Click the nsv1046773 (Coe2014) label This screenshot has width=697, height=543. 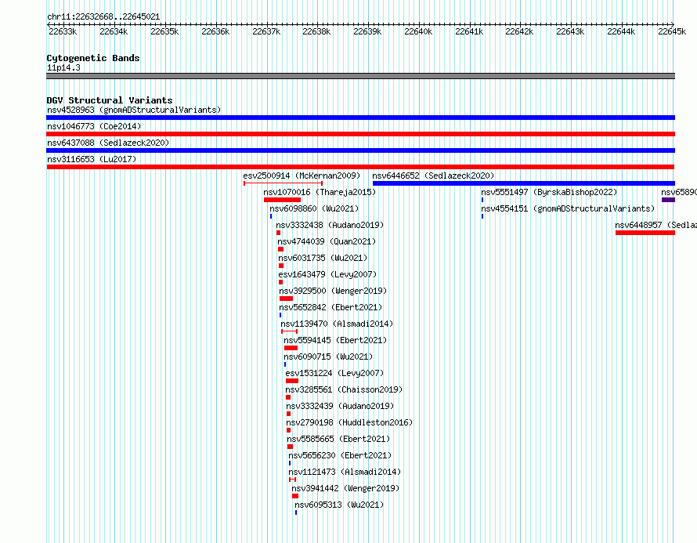(x=94, y=126)
